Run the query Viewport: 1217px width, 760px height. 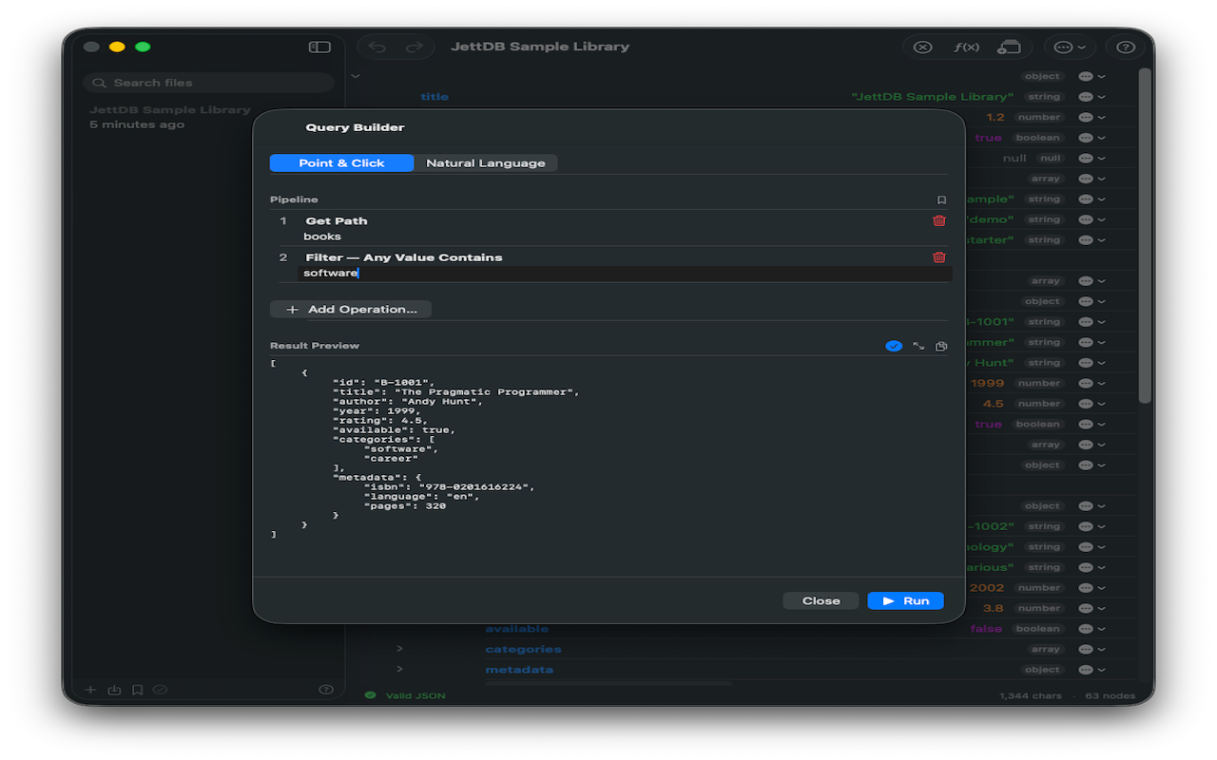905,600
